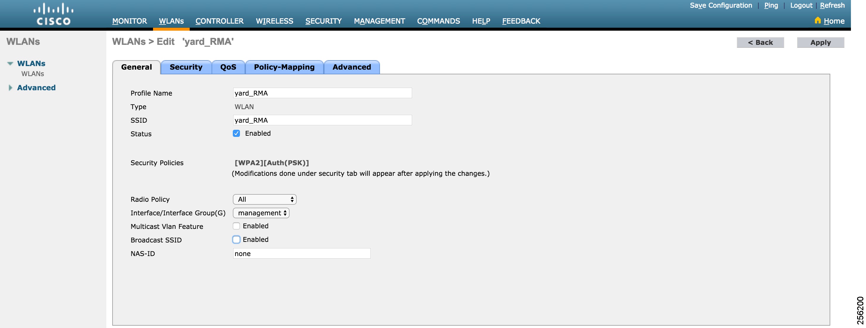Open the COMMANDS menu
Image resolution: width=866 pixels, height=328 pixels.
click(x=438, y=21)
